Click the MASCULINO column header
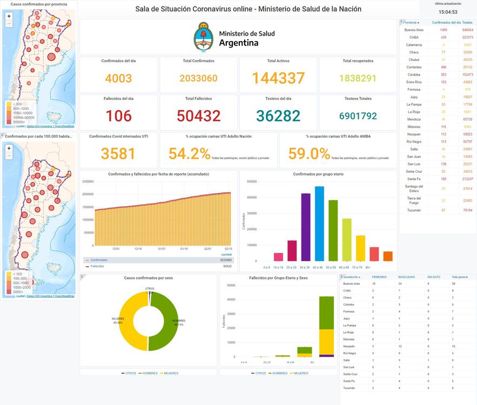 407,277
